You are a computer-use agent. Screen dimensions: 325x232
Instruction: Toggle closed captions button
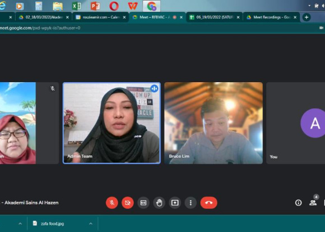[143, 202]
